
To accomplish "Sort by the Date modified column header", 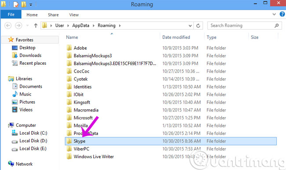I will 176,37.
